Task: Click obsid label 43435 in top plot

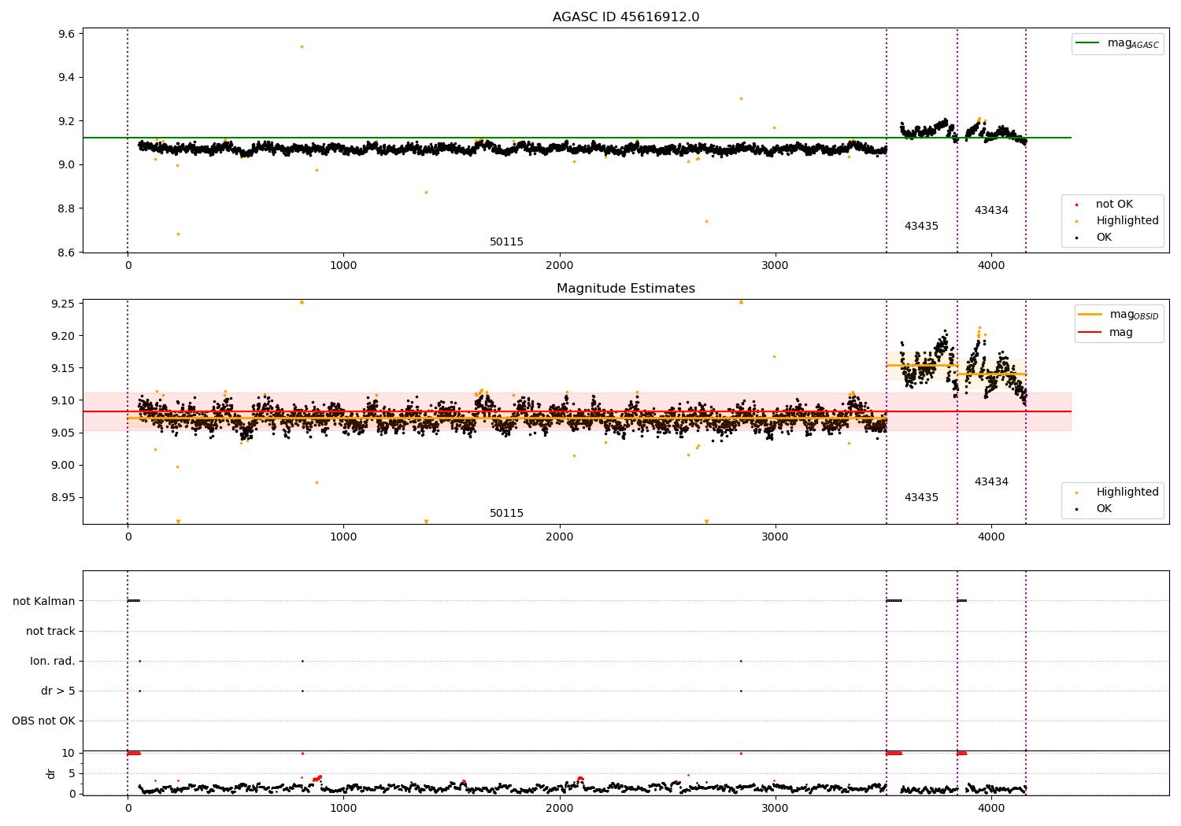Action: coord(921,227)
